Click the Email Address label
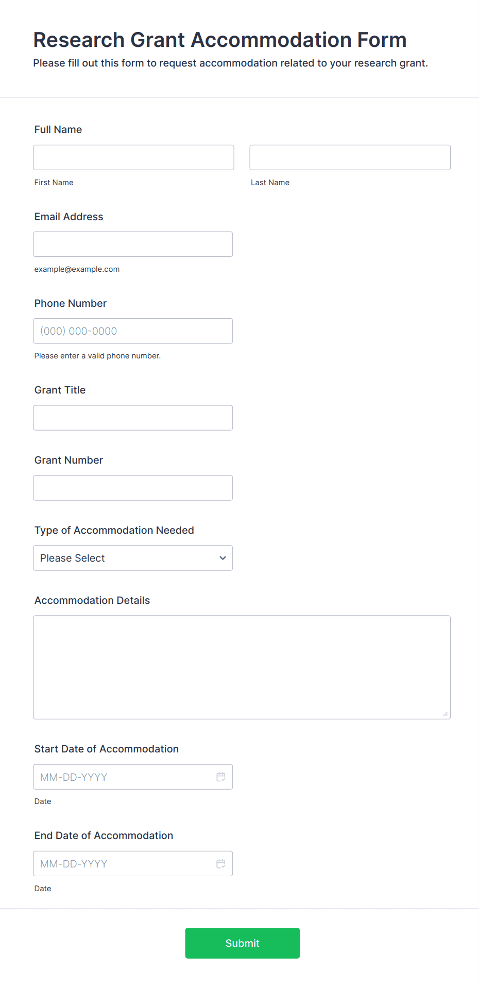The height and width of the screenshot is (984, 479). point(69,217)
